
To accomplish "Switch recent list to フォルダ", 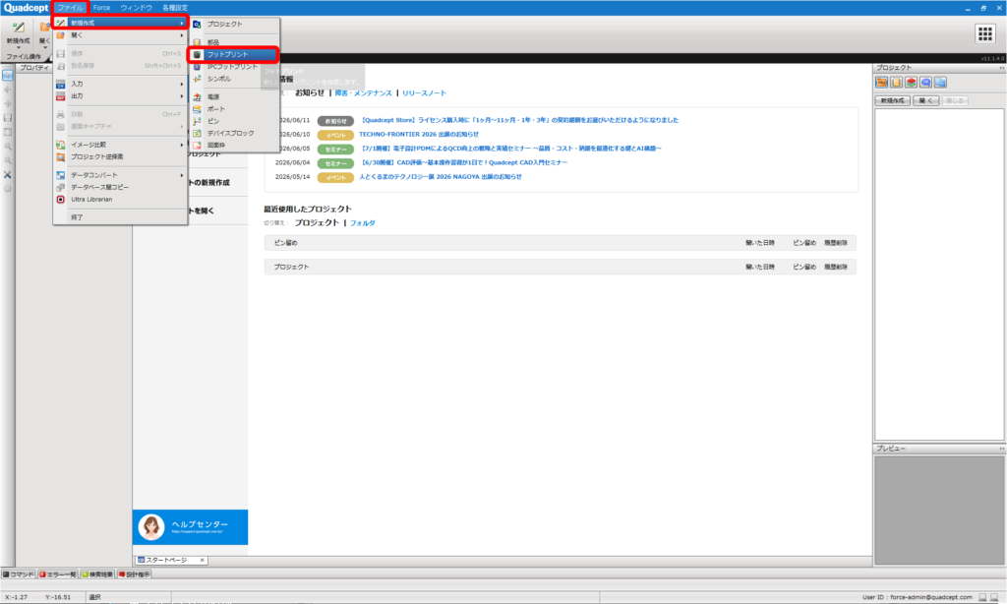I will click(x=362, y=223).
